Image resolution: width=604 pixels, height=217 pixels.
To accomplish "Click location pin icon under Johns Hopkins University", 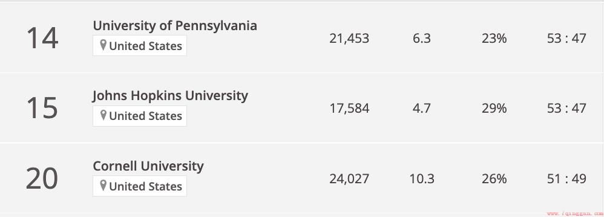I will coord(103,115).
